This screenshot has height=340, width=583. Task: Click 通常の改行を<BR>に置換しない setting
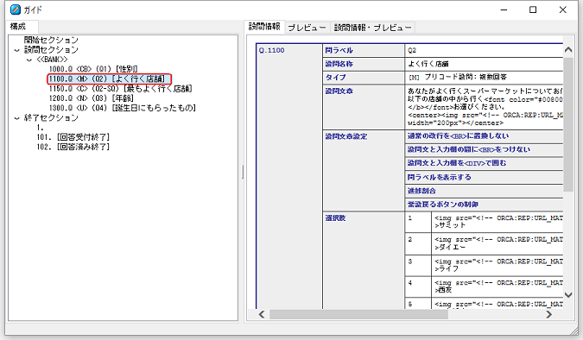pos(458,136)
